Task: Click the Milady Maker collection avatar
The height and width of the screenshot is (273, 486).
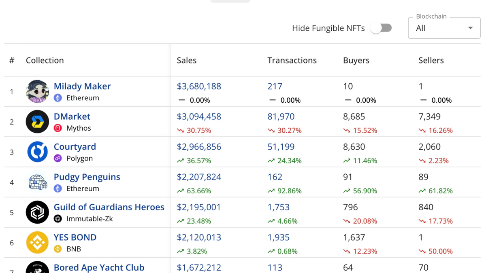Action: coord(37,91)
